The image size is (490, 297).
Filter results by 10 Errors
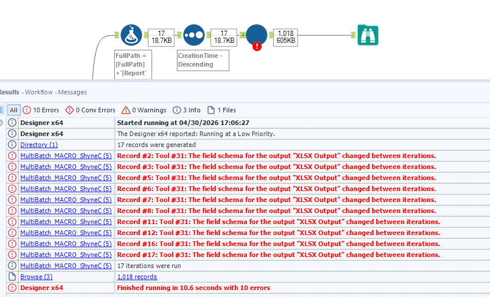(x=41, y=110)
